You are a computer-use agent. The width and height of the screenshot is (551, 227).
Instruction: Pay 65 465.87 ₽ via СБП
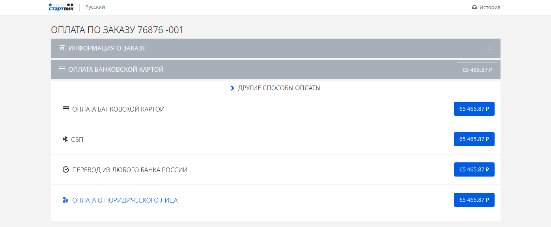tap(474, 139)
